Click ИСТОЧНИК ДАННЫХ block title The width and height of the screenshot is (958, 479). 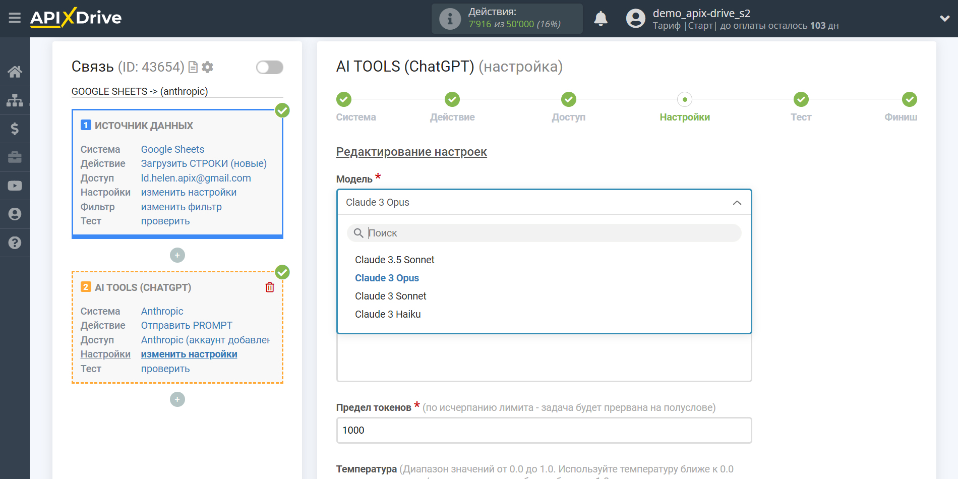144,126
